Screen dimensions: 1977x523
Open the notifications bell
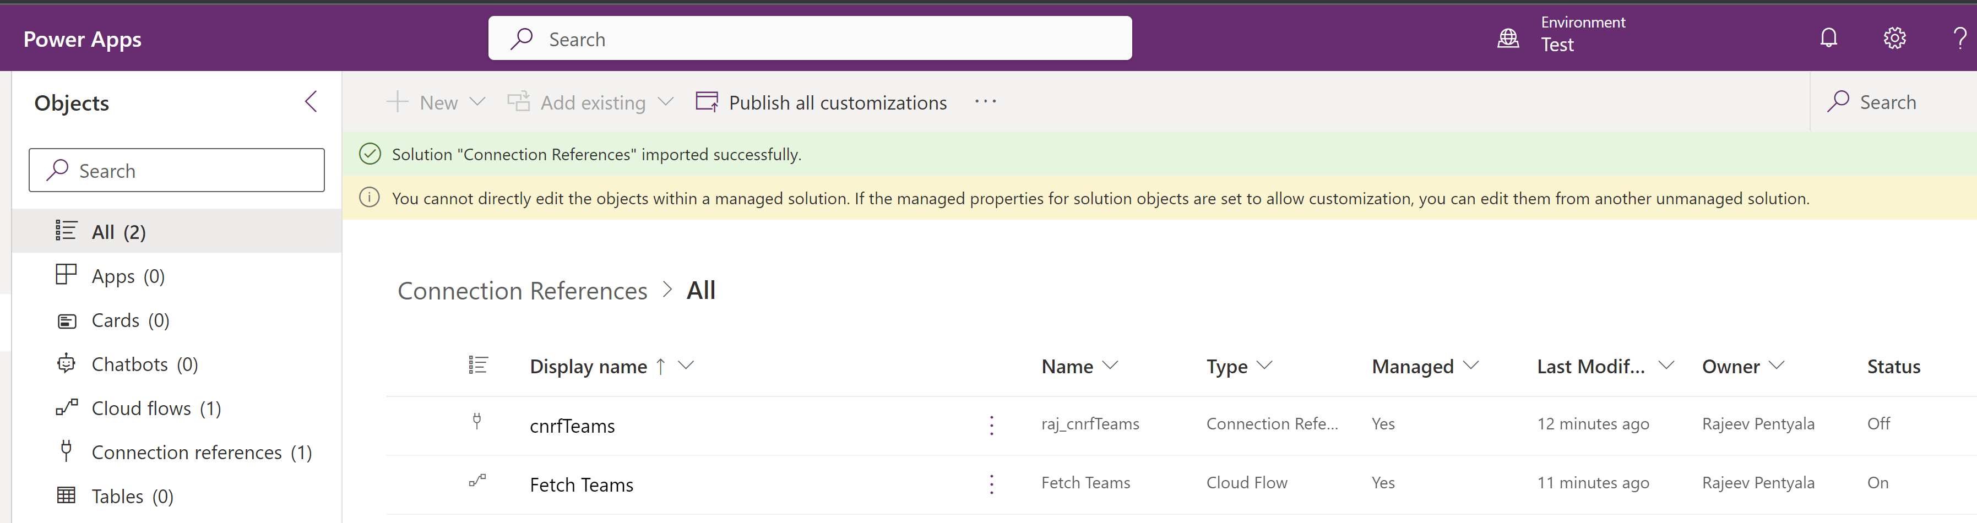1828,37
